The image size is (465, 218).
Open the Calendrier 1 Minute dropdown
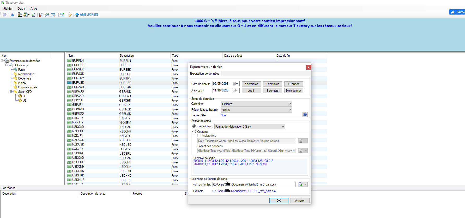[x=256, y=104]
